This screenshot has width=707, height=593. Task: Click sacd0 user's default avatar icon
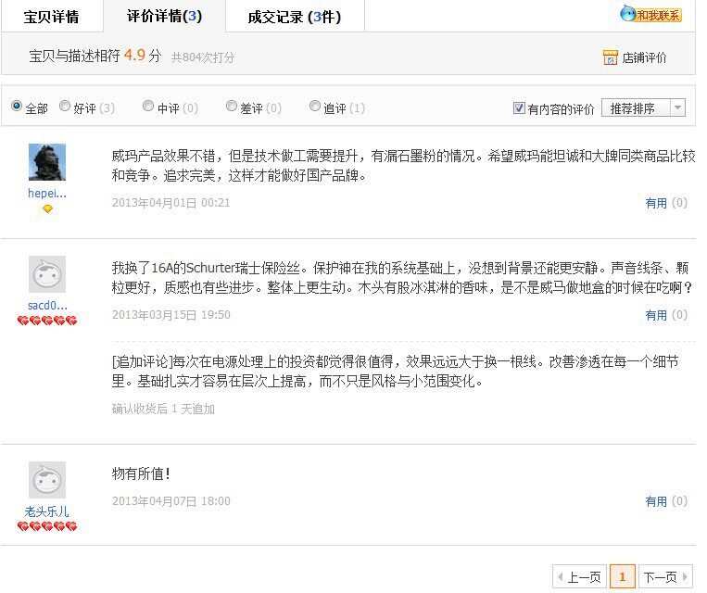pos(47,274)
